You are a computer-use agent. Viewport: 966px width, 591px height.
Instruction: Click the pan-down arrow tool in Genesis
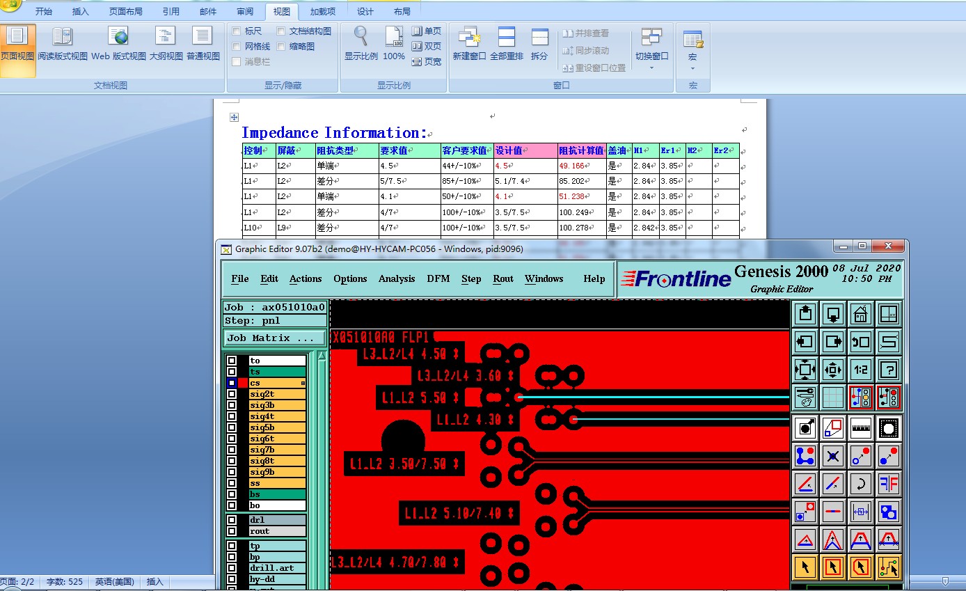pyautogui.click(x=833, y=314)
